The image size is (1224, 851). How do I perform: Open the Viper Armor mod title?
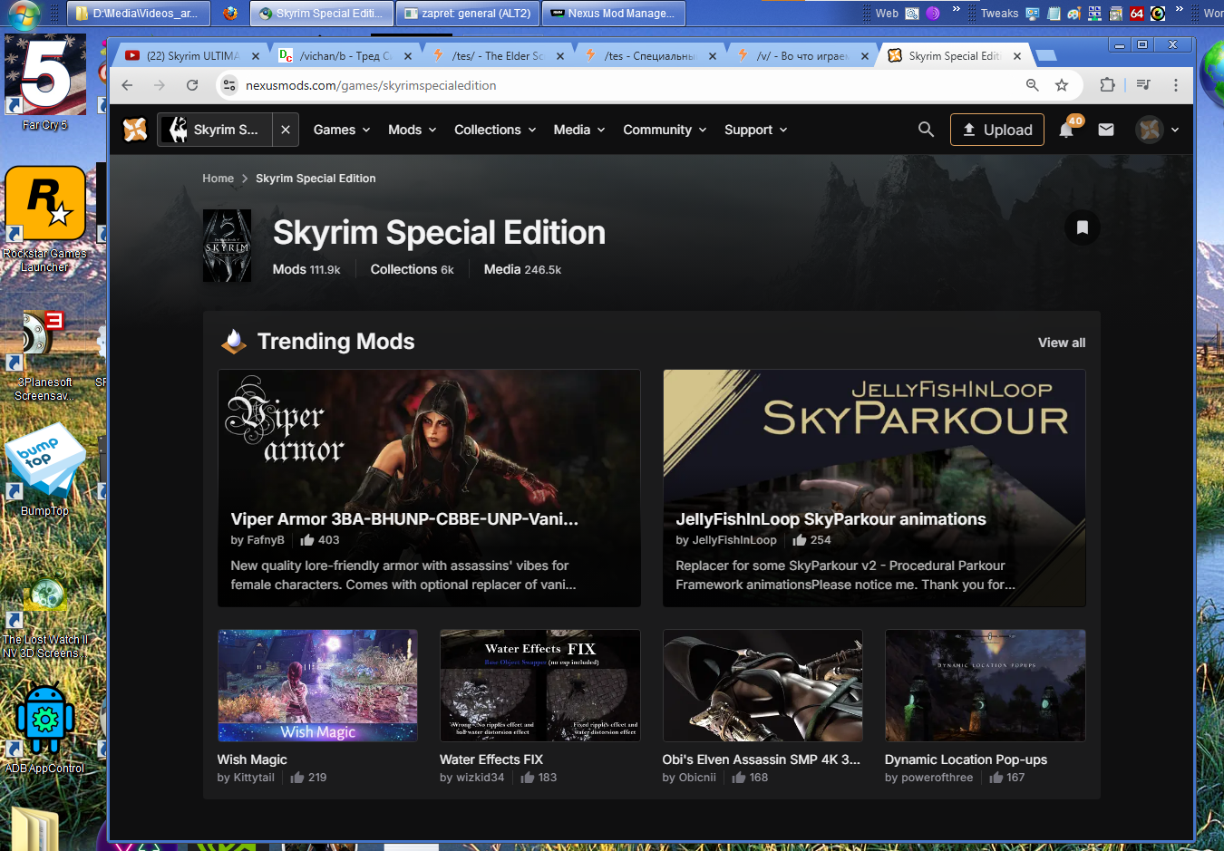point(404,519)
